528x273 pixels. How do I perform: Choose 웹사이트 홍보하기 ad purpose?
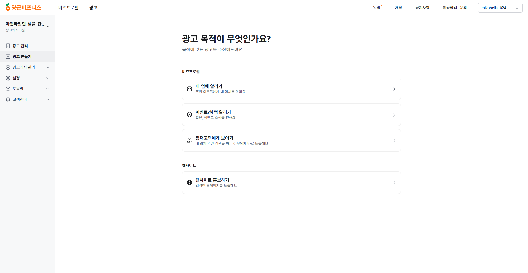click(291, 183)
